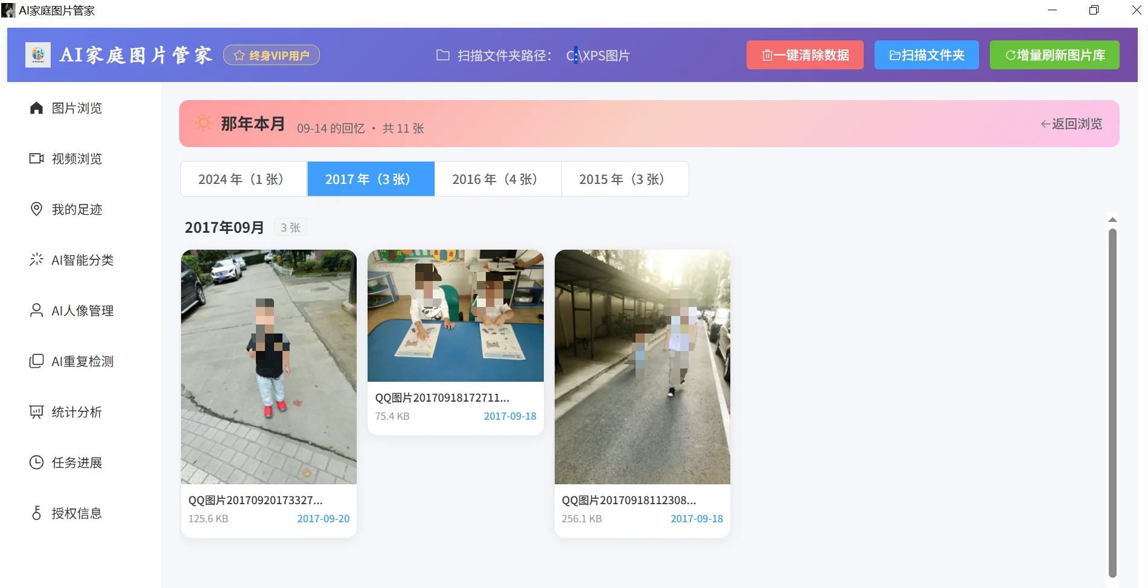This screenshot has width=1148, height=588.
Task: Click 09-14 的回忆 · 共 11 张 text
Action: coord(360,128)
